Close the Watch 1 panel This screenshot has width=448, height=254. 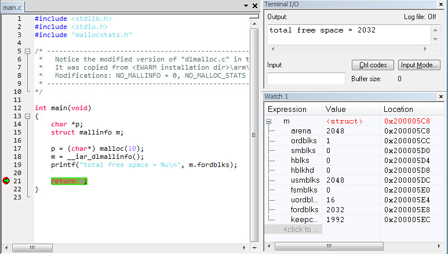(441, 96)
